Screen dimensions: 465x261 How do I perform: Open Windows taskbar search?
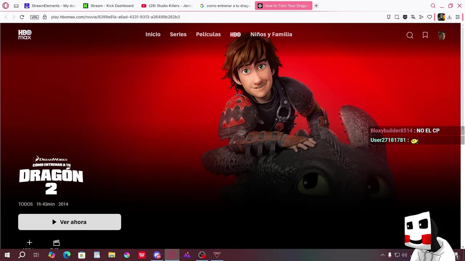(x=22, y=255)
